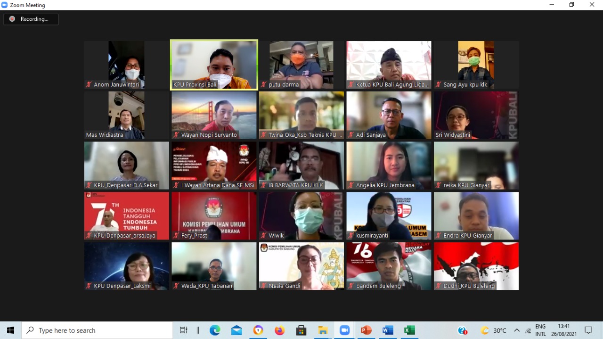
Task: Open the Windows Start menu
Action: pos(10,331)
